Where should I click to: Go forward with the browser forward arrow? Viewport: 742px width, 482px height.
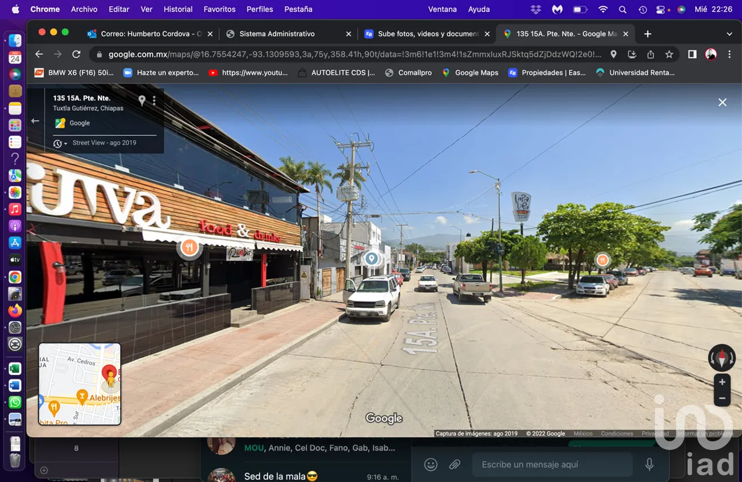click(x=57, y=54)
